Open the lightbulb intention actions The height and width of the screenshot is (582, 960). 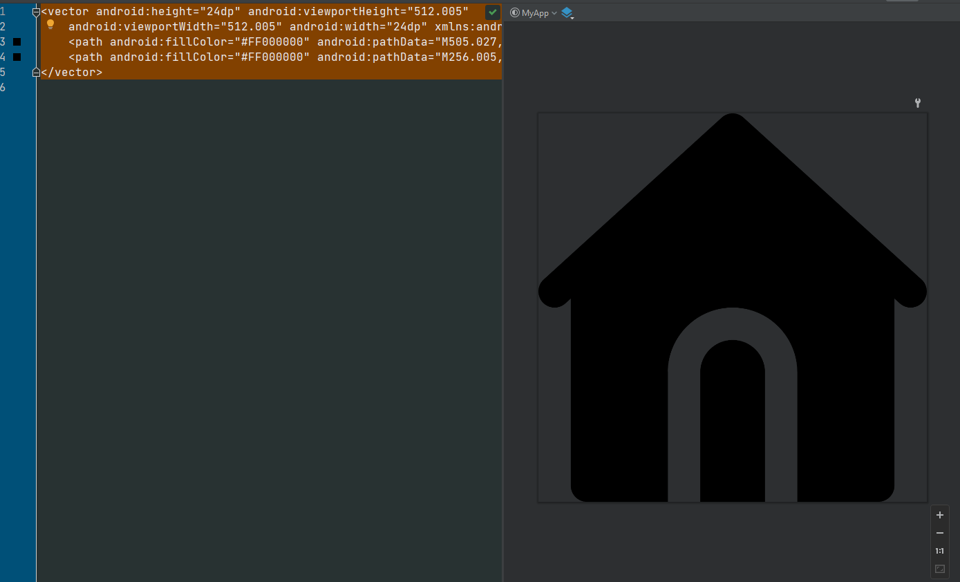[50, 24]
